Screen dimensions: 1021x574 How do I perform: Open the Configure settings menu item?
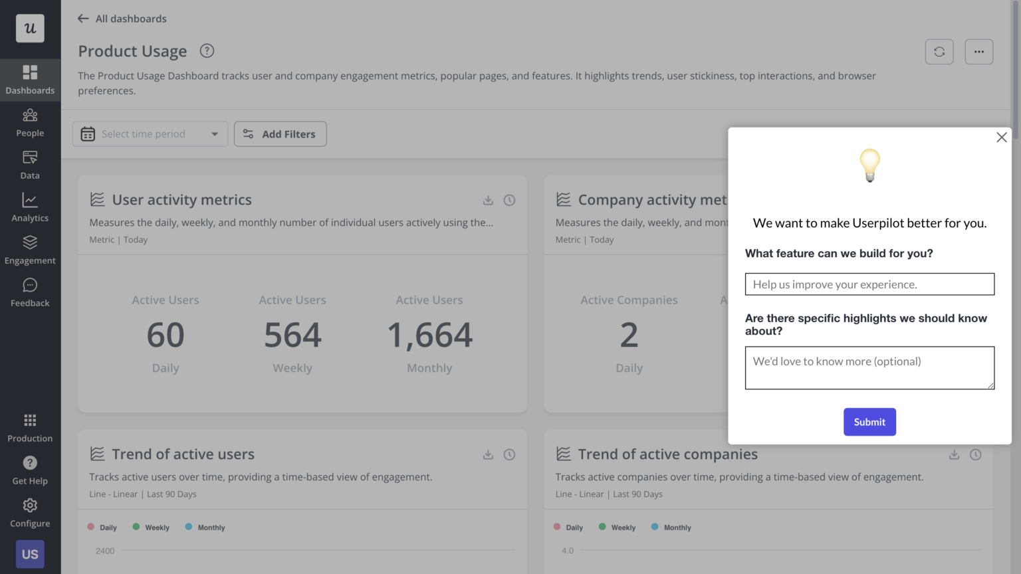point(30,512)
